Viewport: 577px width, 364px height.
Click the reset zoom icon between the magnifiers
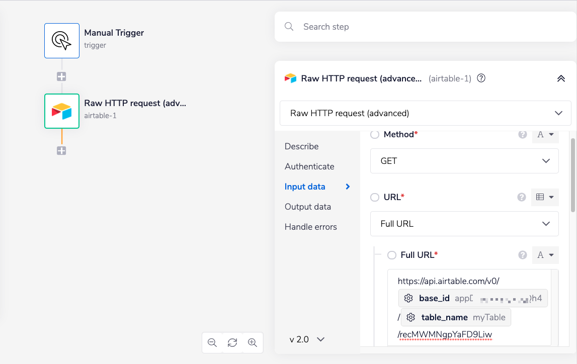coord(232,342)
